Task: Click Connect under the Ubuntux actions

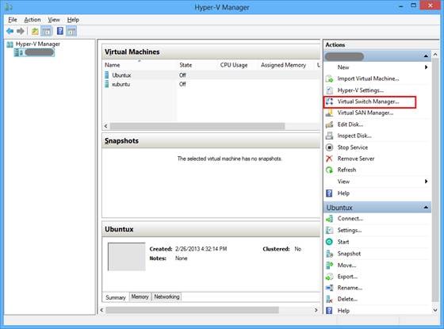Action: pyautogui.click(x=350, y=219)
